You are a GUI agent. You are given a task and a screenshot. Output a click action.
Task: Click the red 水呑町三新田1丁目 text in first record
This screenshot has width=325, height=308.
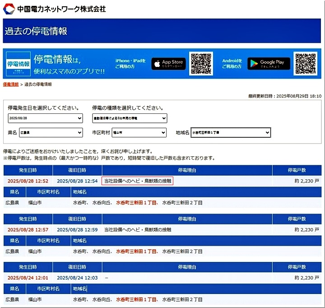point(136,203)
